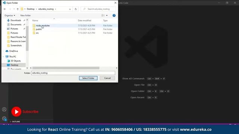Open pinned Pictures quick access item

(x=14, y=29)
